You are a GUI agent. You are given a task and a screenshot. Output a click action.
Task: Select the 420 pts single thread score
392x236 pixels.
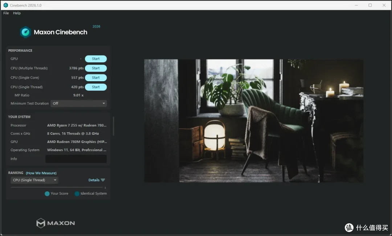(x=77, y=87)
